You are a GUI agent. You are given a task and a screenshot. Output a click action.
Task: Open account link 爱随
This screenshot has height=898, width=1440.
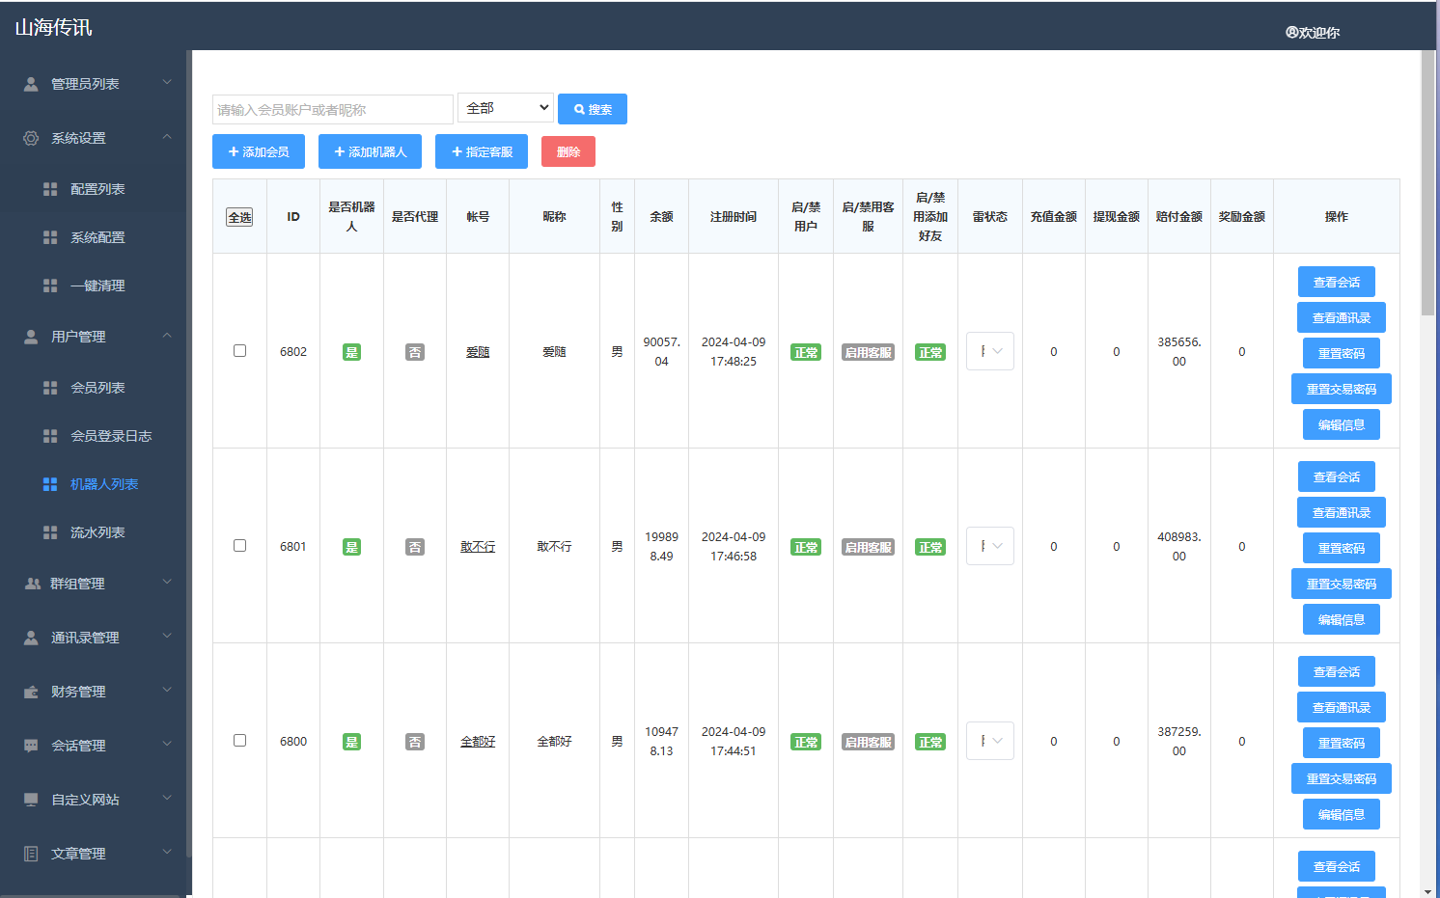(x=478, y=352)
